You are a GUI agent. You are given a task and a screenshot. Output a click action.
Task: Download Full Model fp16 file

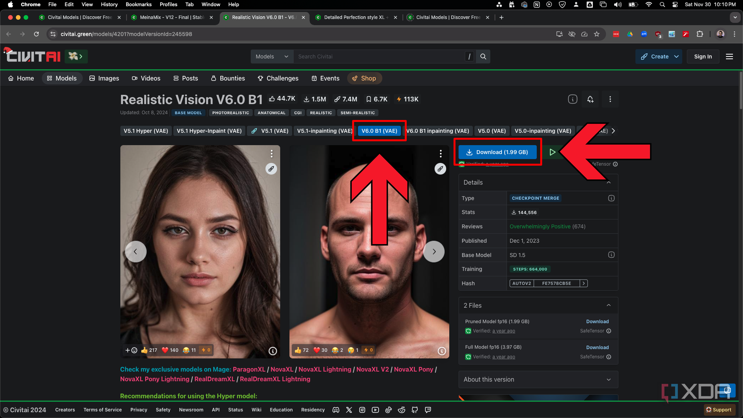pos(597,348)
